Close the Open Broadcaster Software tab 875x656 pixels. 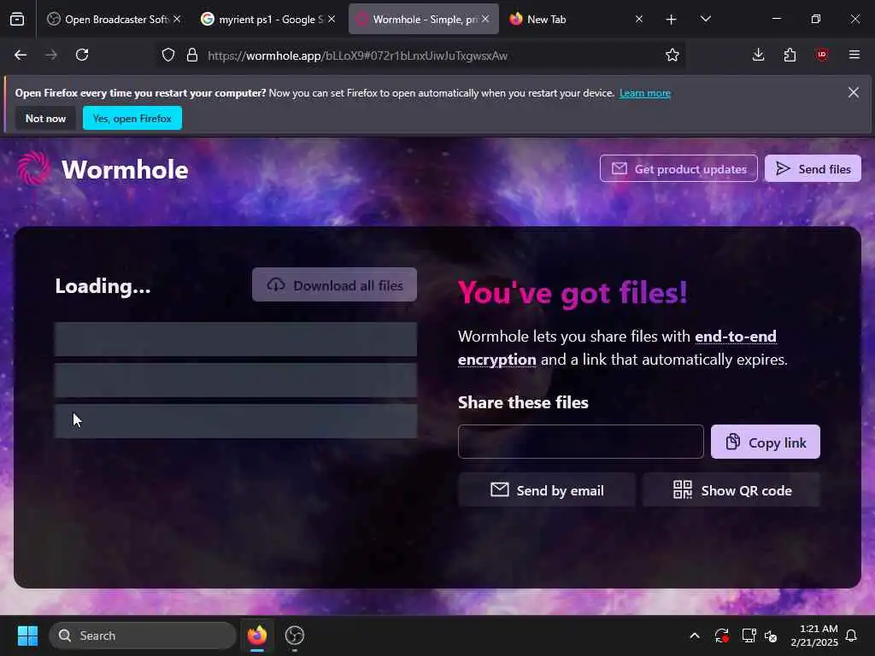tap(177, 19)
